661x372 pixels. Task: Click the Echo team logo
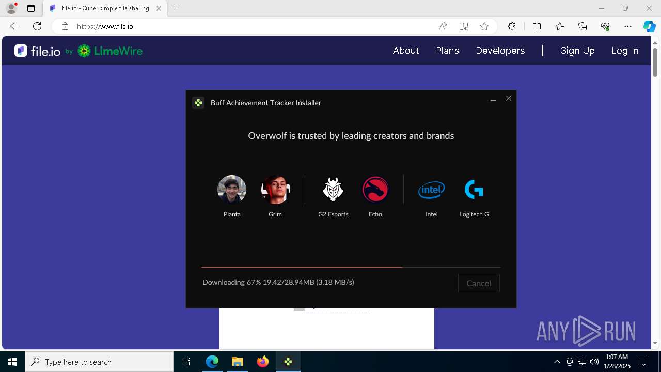click(375, 190)
